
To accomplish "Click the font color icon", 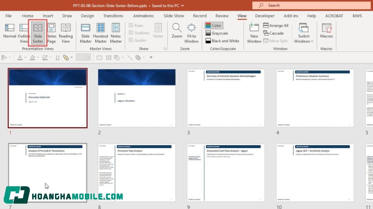I will pos(20,57).
